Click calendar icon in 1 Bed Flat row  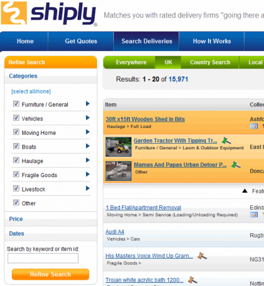click(253, 214)
